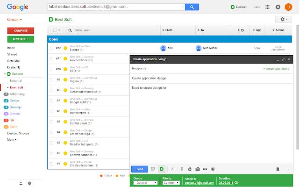299x187 pixels.
Task: Select the checkbox for ticket #4
Action: point(52,132)
